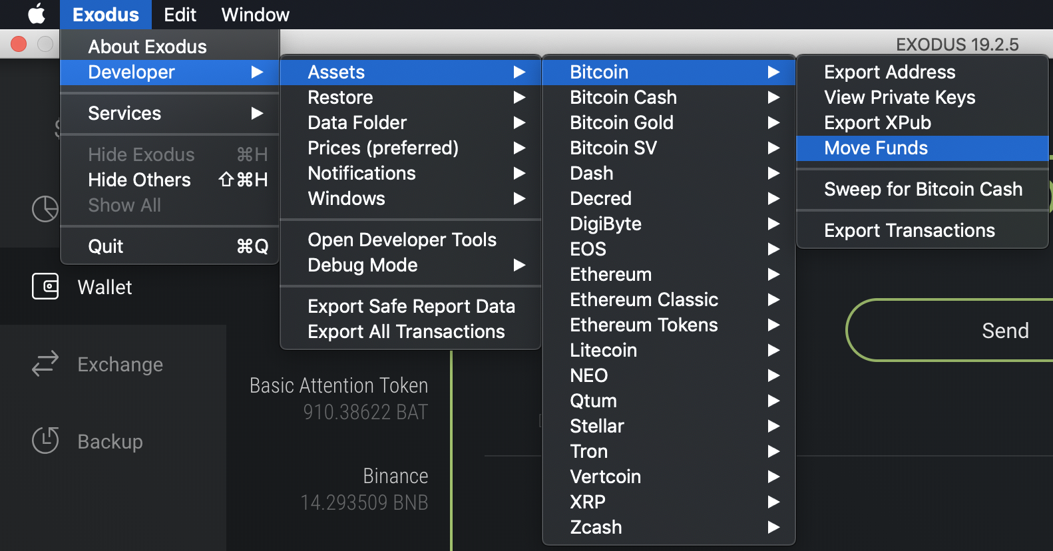
Task: Open the Stellar submenu
Action: 669,426
